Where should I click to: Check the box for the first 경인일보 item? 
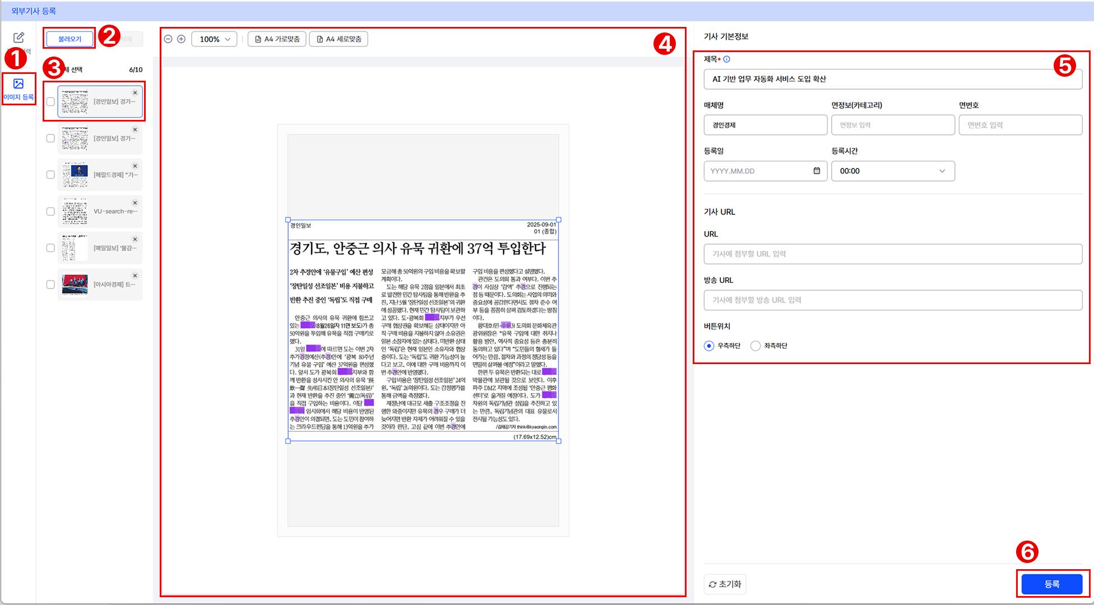tap(50, 101)
